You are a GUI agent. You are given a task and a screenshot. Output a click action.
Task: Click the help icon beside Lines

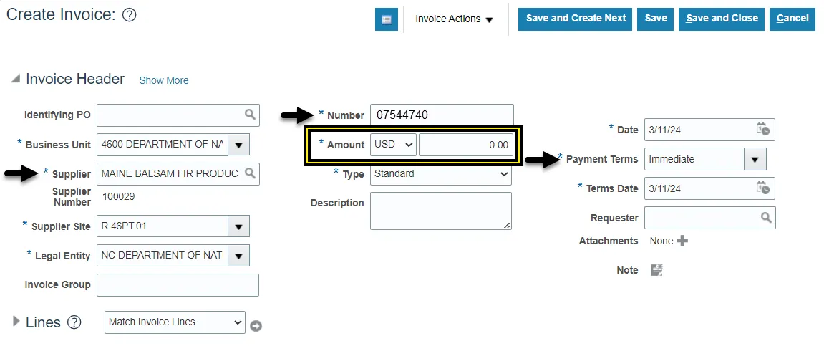point(74,322)
